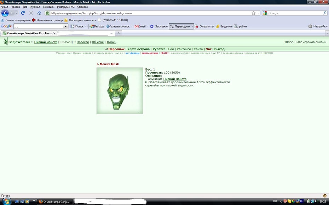The image size is (329, 205).
Task: Open a new tab with plus button
Action: tap(119, 33)
